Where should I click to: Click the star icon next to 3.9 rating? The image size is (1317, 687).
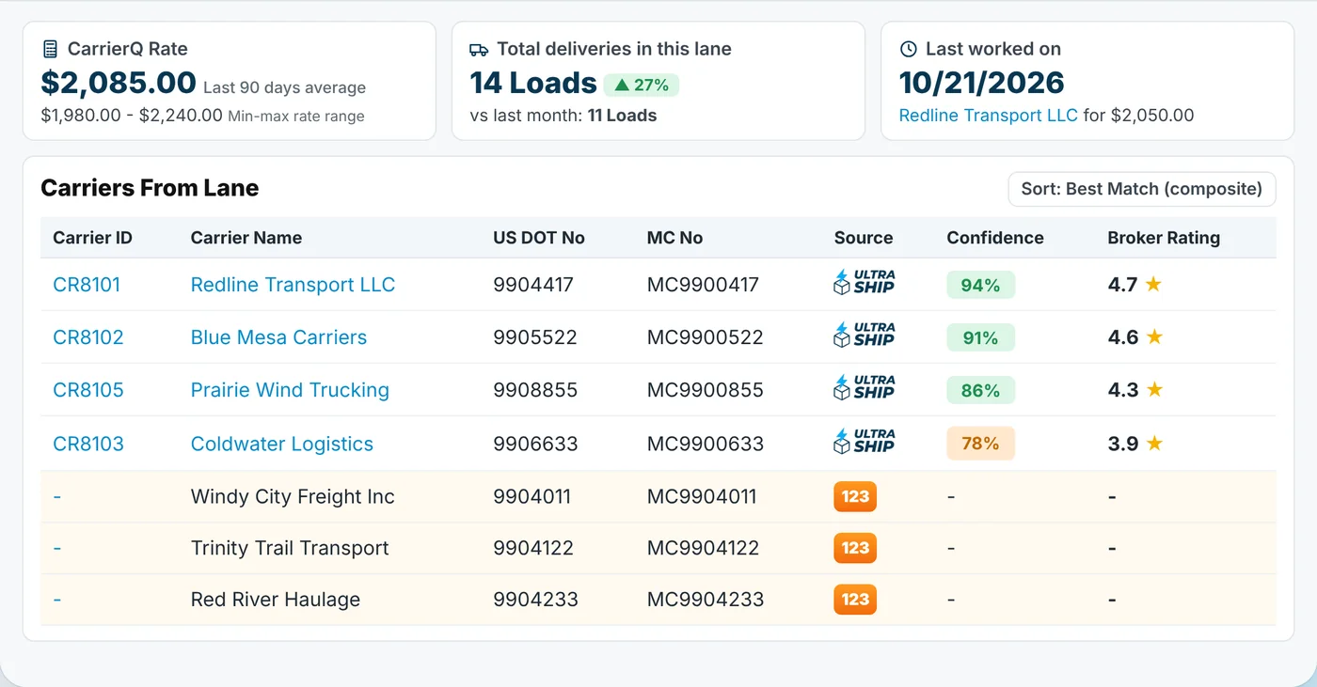(x=1154, y=443)
